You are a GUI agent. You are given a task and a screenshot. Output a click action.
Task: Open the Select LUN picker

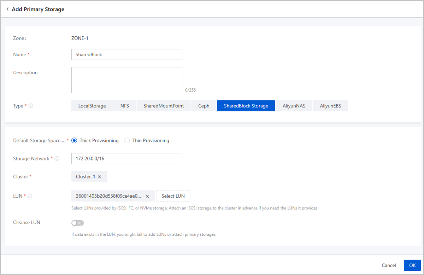tap(173, 196)
